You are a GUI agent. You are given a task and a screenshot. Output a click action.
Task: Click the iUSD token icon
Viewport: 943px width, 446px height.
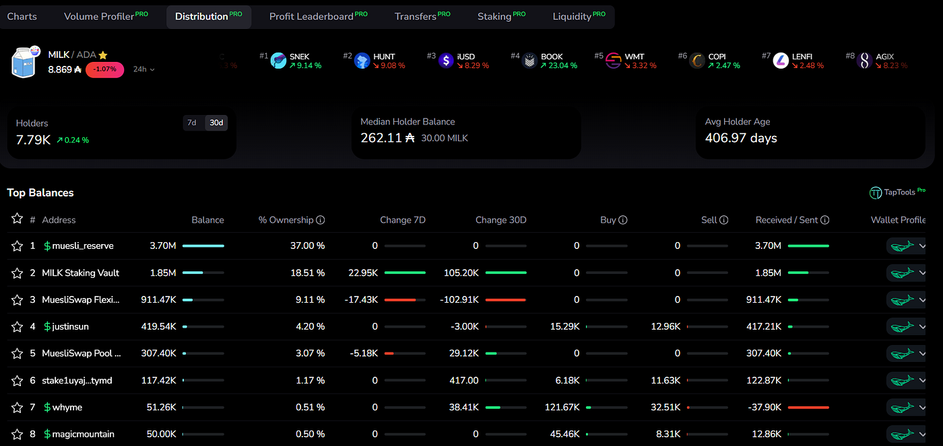click(x=446, y=61)
